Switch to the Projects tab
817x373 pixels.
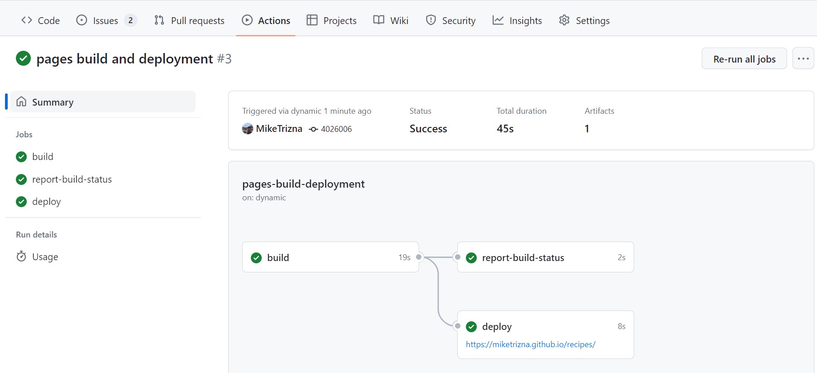pos(332,20)
